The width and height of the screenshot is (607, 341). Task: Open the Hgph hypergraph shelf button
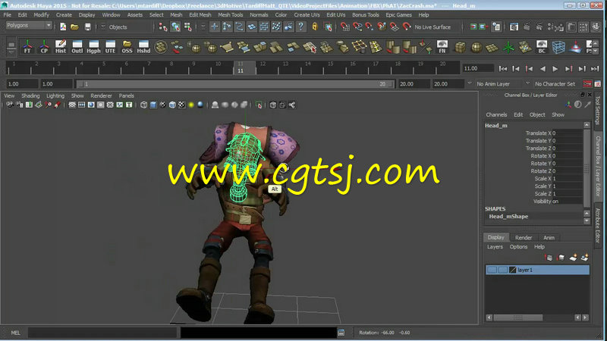pyautogui.click(x=93, y=47)
